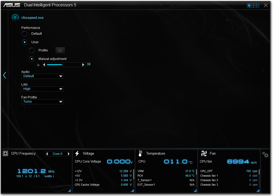Click the manual adjustment value 38
The width and height of the screenshot is (273, 196).
pyautogui.click(x=89, y=64)
